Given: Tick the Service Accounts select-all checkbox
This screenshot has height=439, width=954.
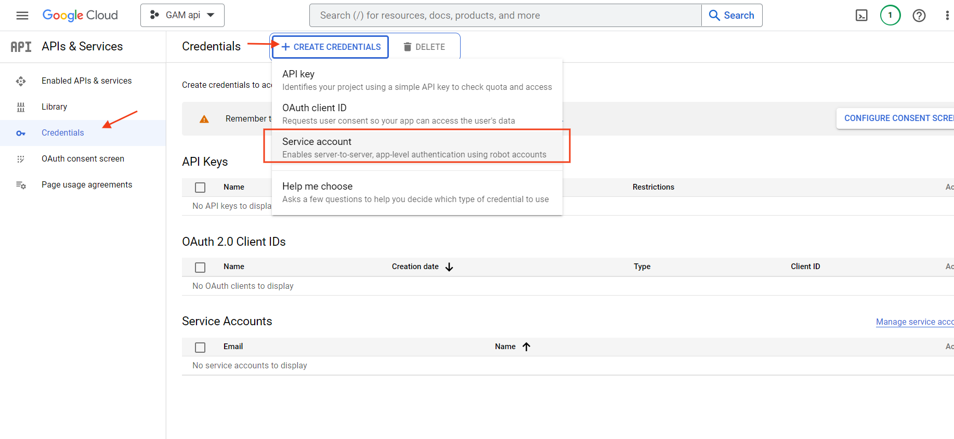Looking at the screenshot, I should pyautogui.click(x=200, y=348).
